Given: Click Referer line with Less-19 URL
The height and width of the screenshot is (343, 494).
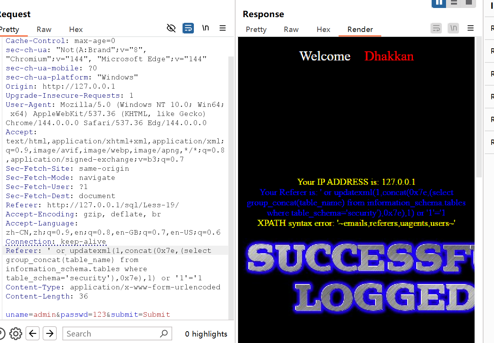Looking at the screenshot, I should click(x=92, y=205).
